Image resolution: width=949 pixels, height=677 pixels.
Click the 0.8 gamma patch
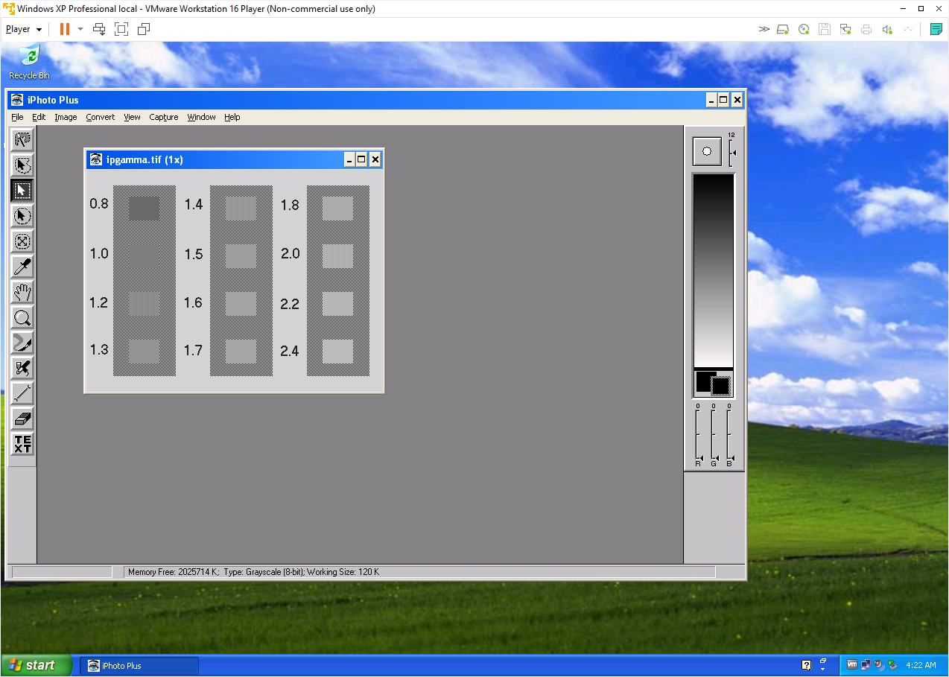[x=145, y=207]
